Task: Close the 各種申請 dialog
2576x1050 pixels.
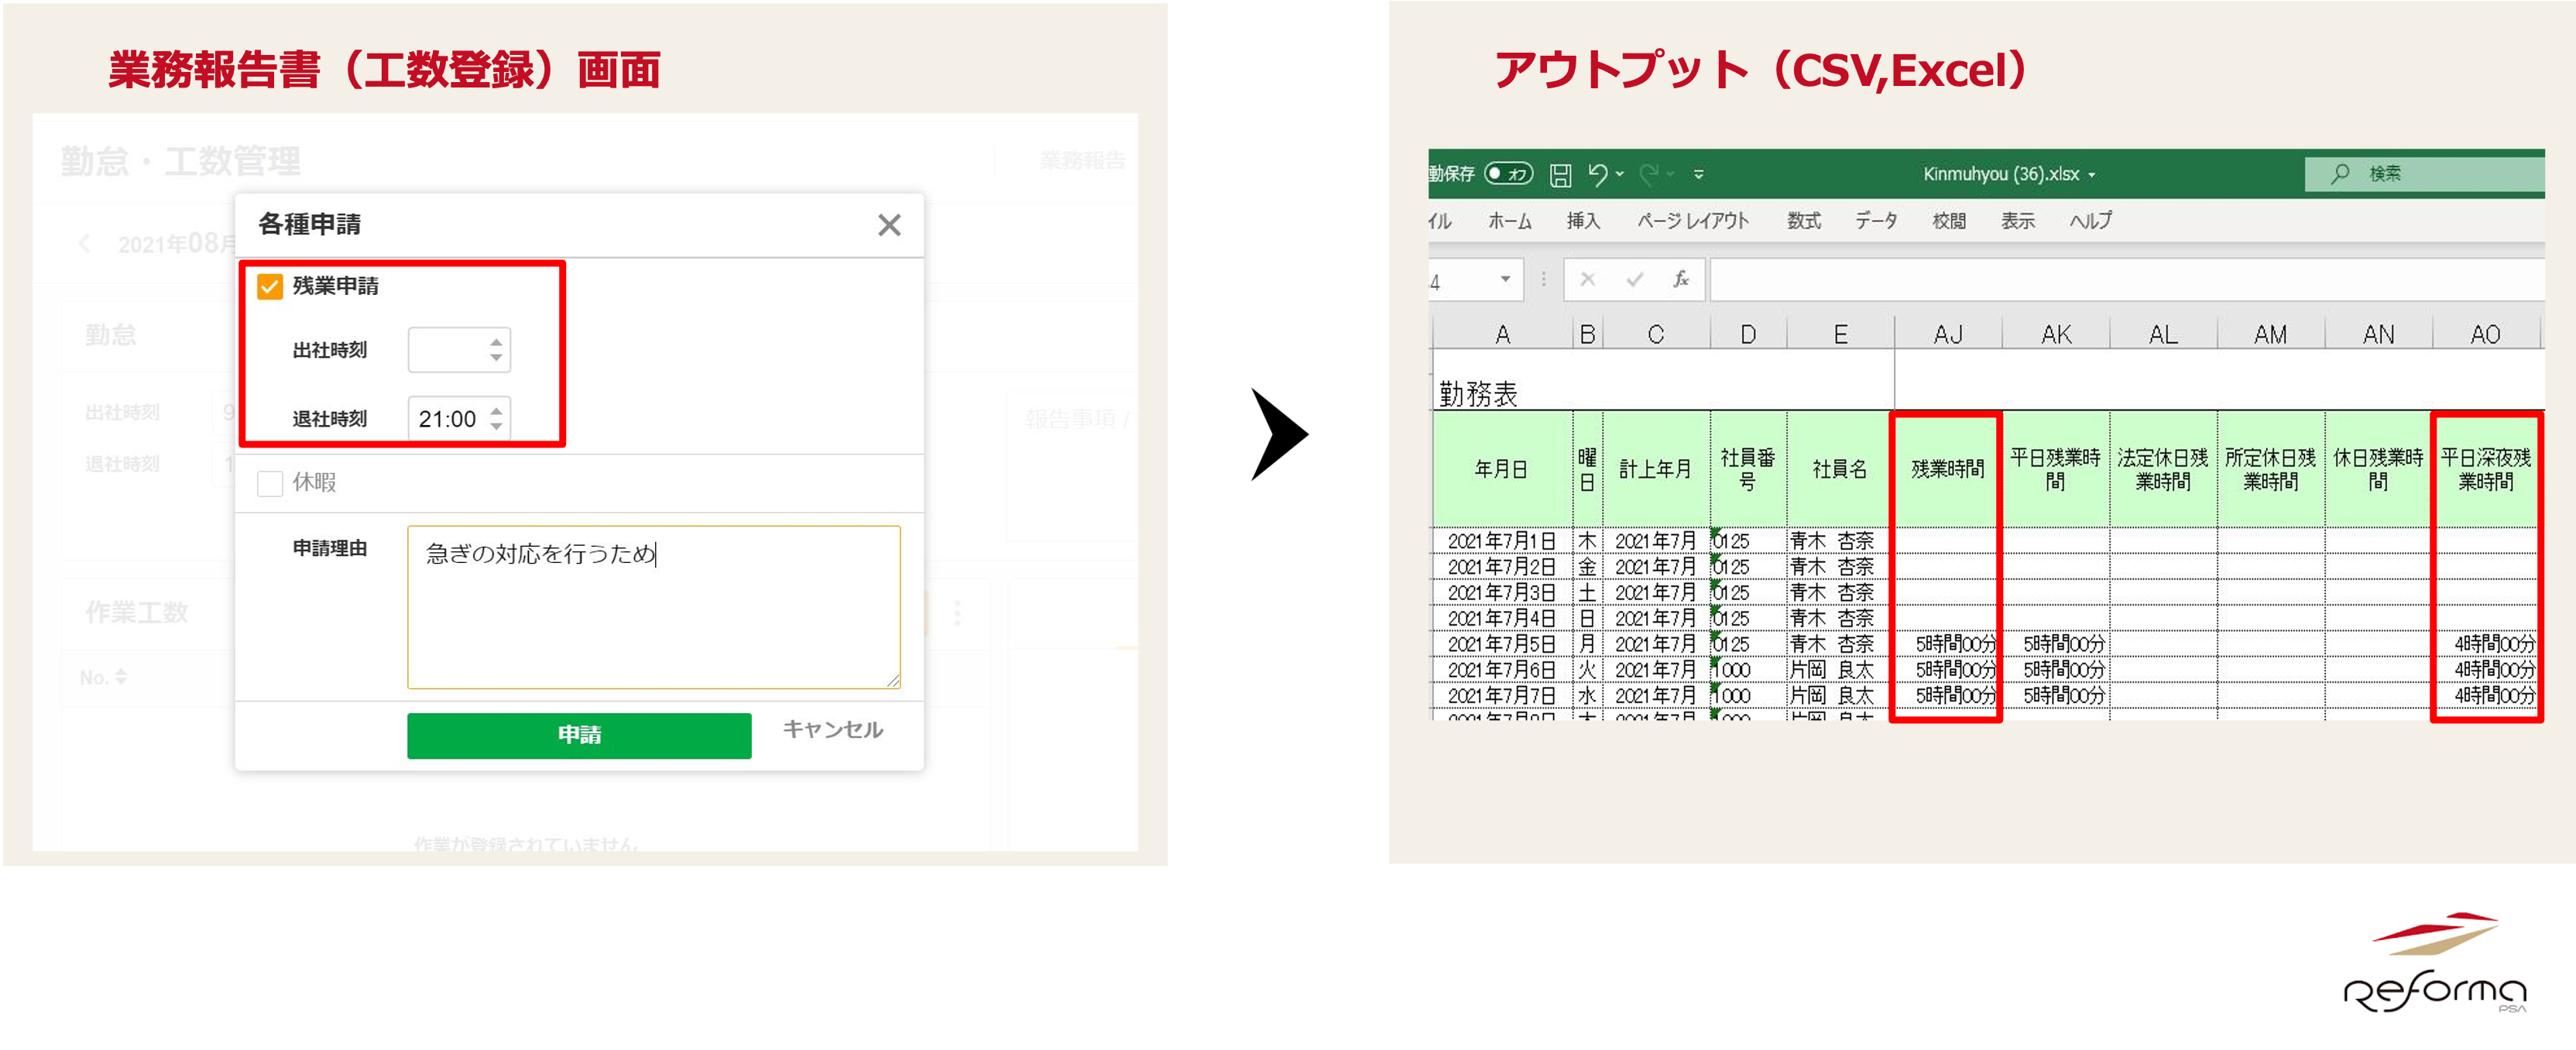Action: click(x=889, y=225)
